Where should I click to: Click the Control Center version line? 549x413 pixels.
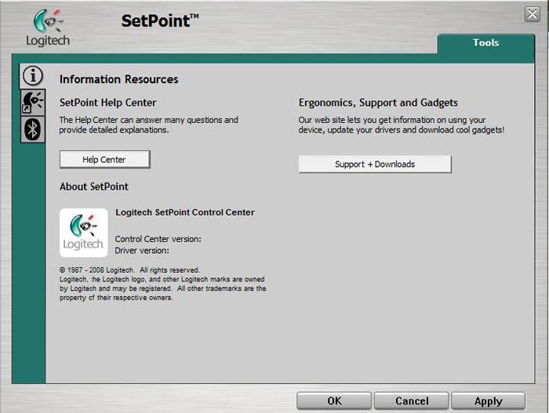pos(158,239)
